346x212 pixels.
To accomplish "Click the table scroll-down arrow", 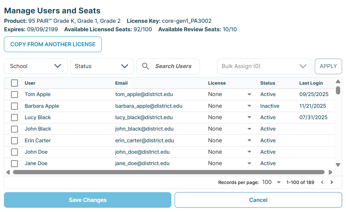I will [x=338, y=165].
